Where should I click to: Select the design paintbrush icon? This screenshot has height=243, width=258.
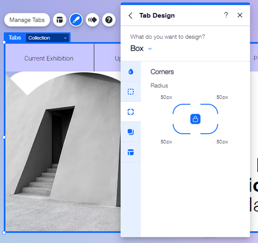(x=76, y=20)
